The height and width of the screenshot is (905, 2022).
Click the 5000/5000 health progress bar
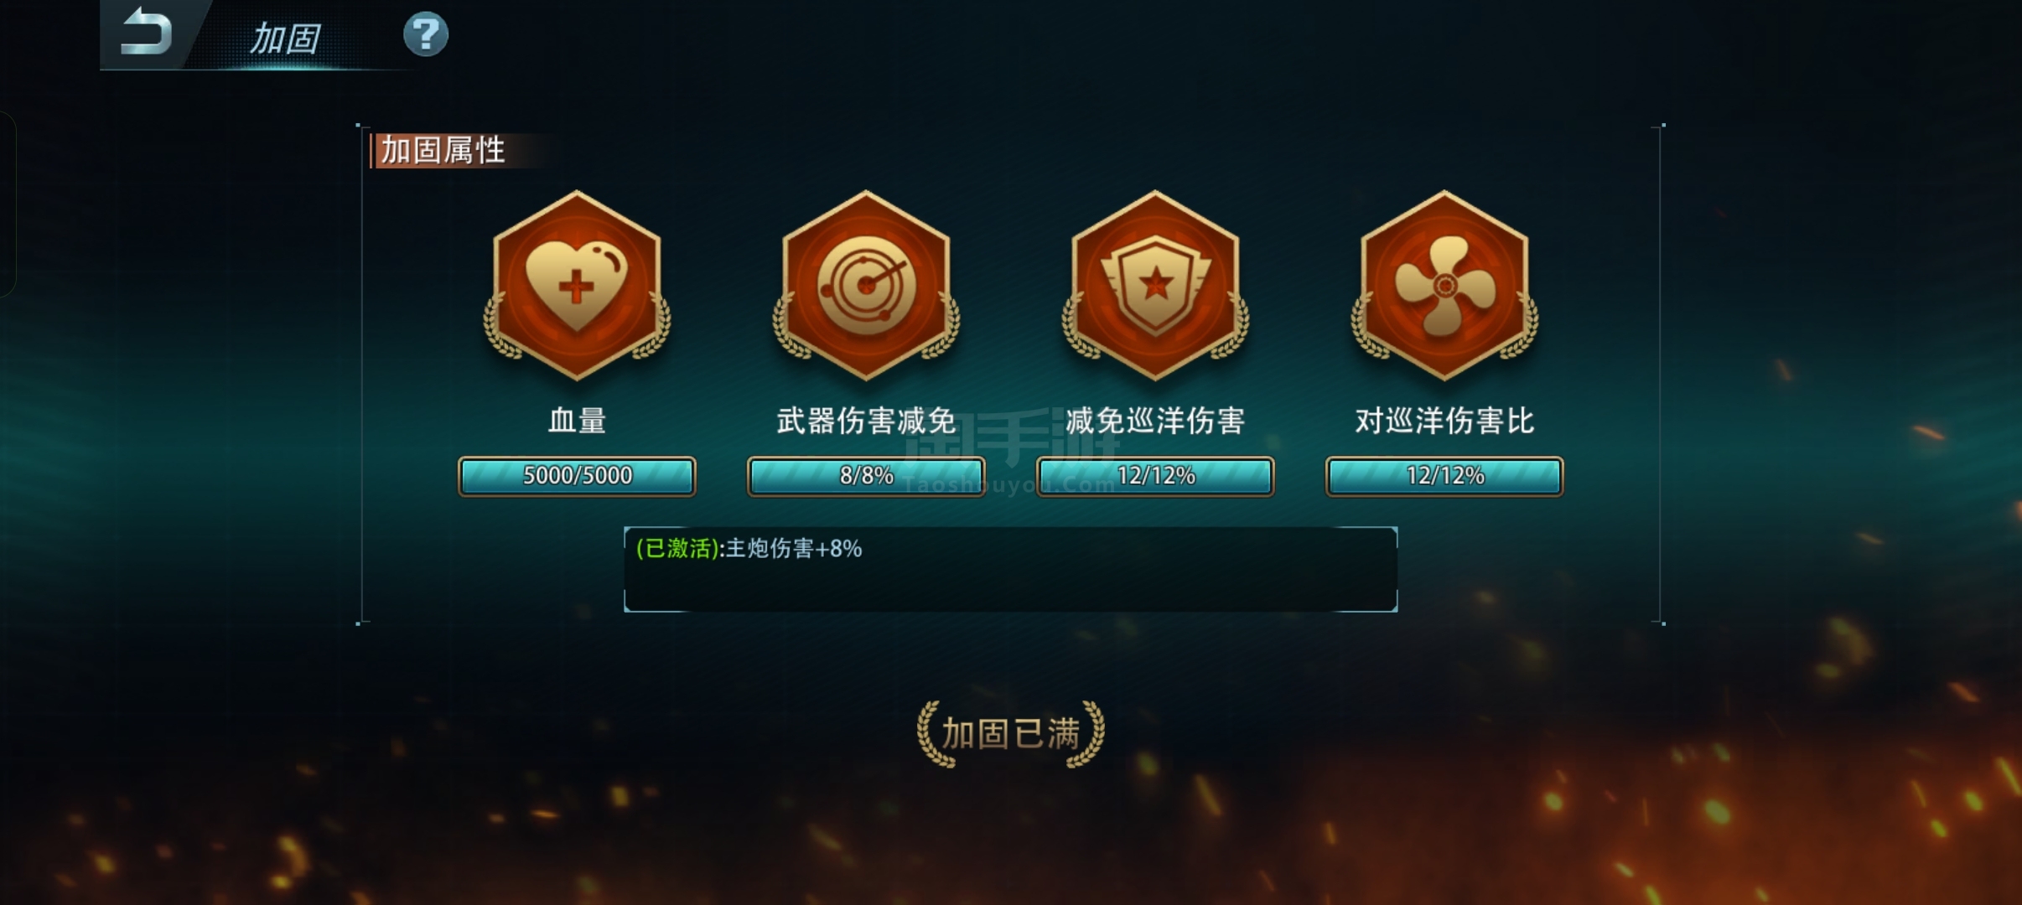[577, 476]
